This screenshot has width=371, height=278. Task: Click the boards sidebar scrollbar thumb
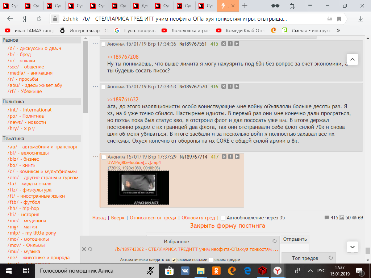click(86, 77)
